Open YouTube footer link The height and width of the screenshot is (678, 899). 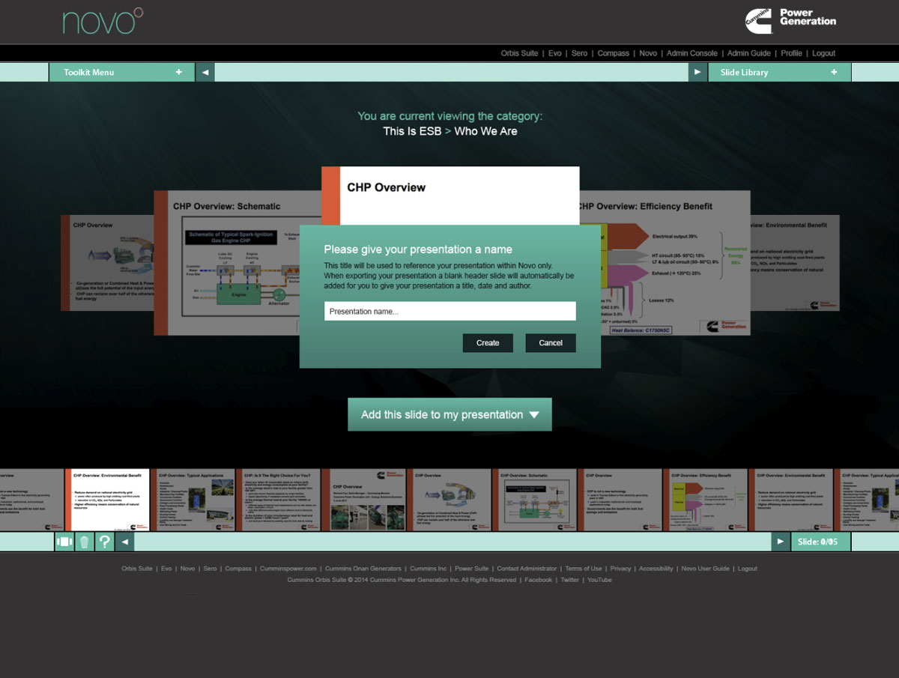[599, 580]
